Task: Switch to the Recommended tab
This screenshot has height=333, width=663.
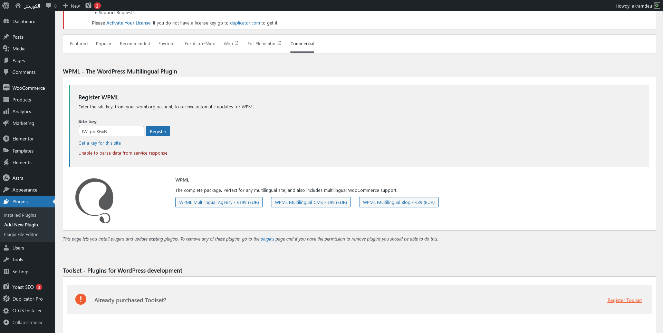Action: tap(135, 43)
